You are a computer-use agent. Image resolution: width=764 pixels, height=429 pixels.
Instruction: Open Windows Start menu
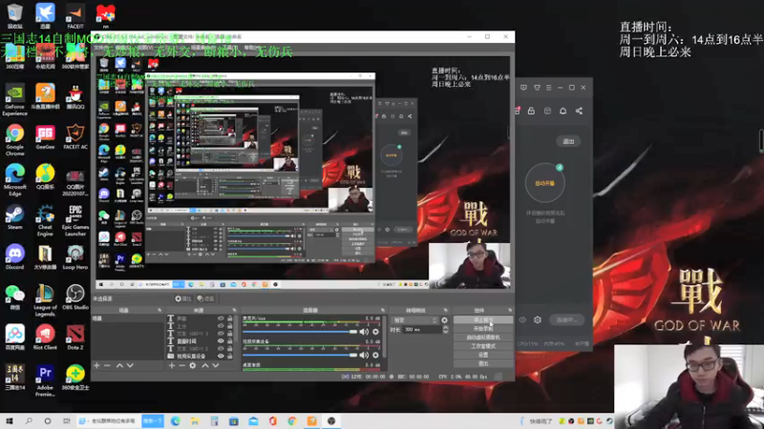[10, 421]
